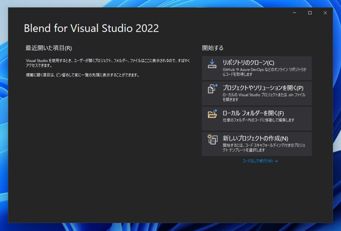The image size is (341, 231).
Task: Click the 任意のフォルダー内のコード description
Action: click(x=258, y=120)
